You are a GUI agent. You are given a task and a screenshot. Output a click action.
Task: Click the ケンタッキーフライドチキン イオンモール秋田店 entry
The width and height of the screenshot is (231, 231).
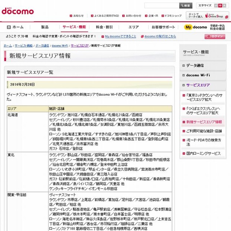point(83,189)
